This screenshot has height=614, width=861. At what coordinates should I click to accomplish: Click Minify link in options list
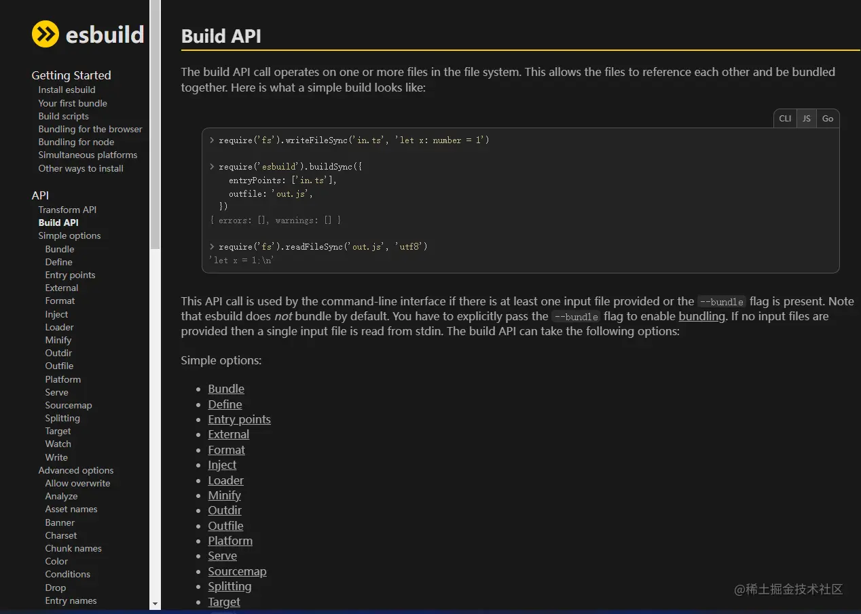point(224,495)
